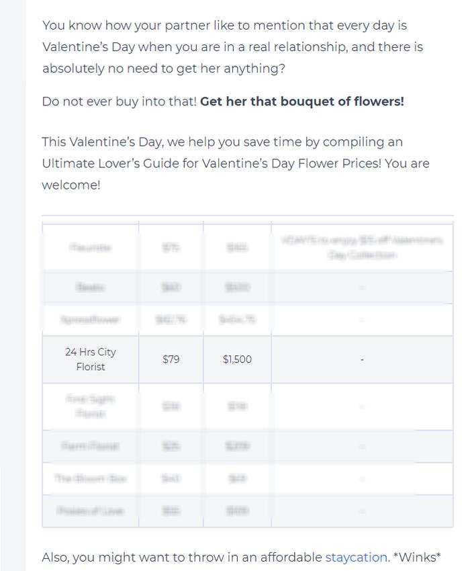
Task: Click the gray margin strip beside the article
Action: click(x=13, y=285)
